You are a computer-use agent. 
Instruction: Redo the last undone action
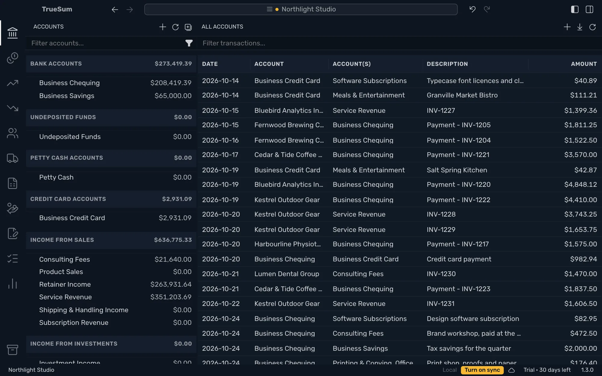point(487,9)
